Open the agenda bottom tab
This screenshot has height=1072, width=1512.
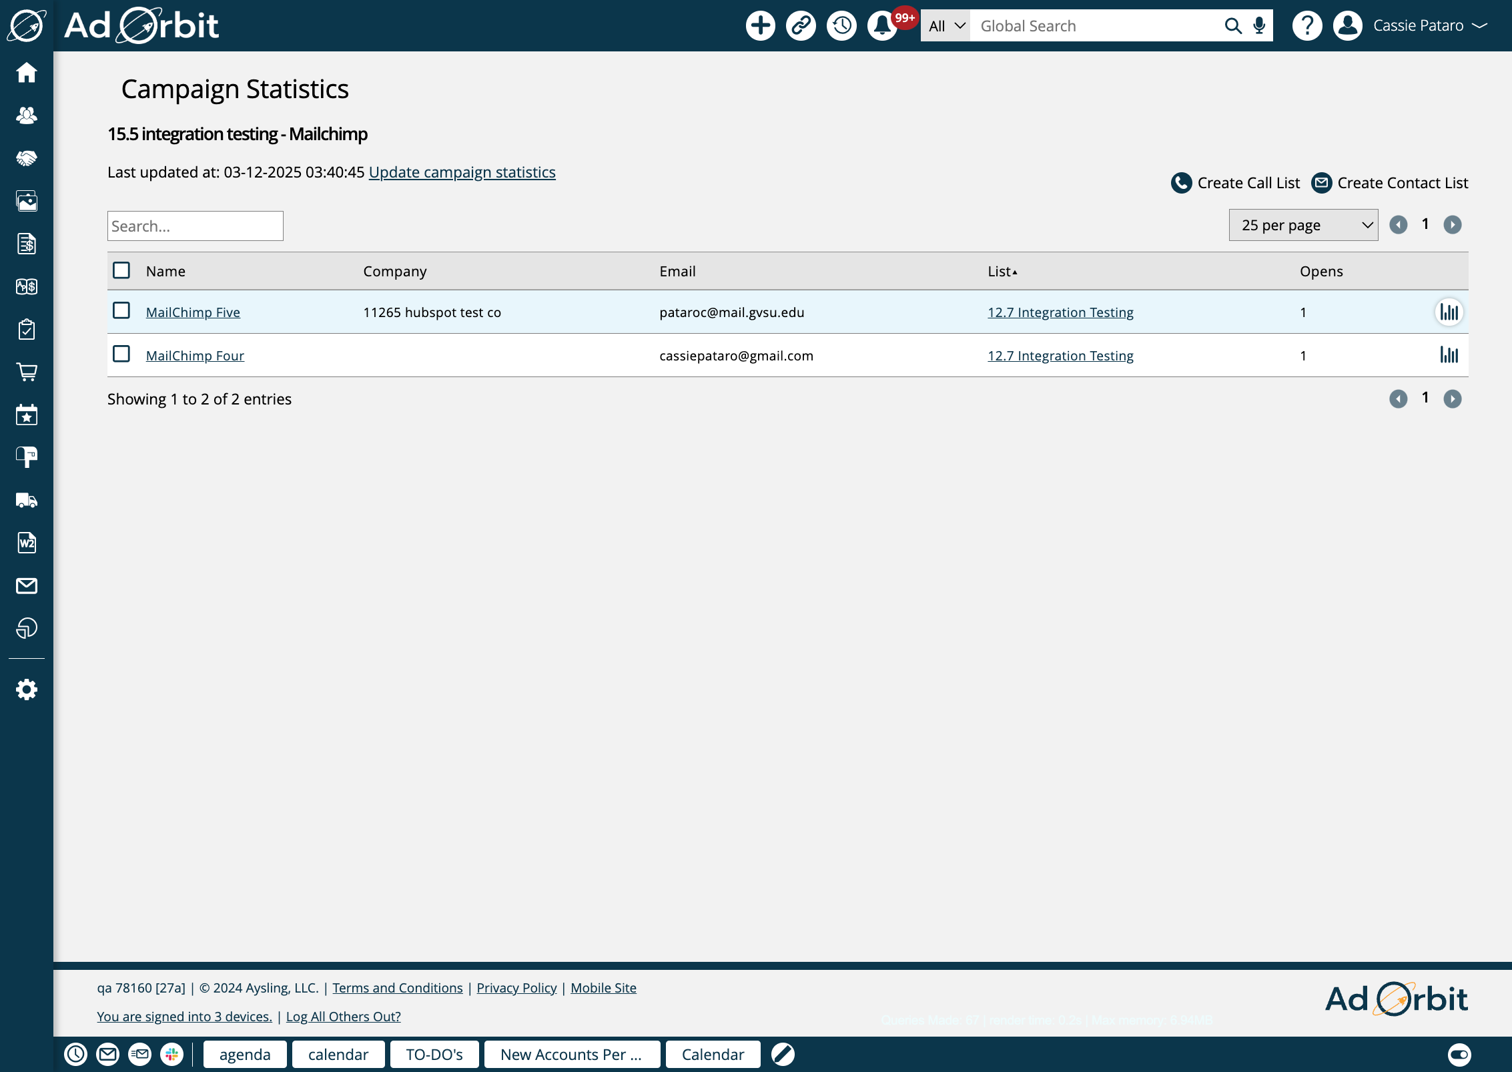pos(245,1055)
